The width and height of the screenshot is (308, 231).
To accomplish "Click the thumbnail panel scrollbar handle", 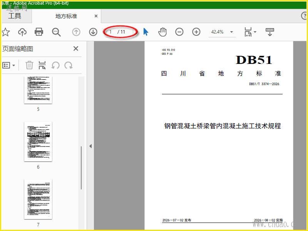I will tap(81, 168).
